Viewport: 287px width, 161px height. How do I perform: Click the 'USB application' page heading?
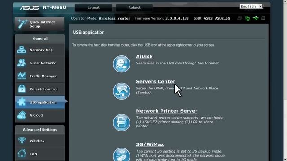click(89, 32)
